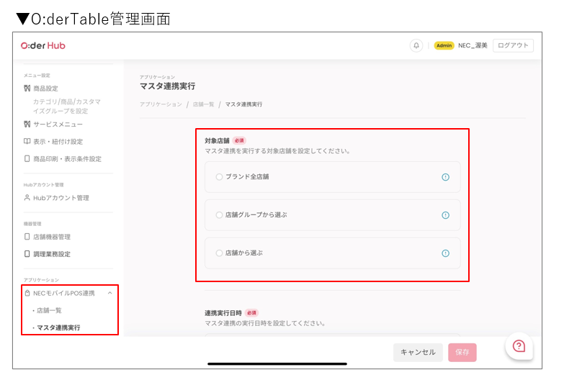Click the notification bell icon
Viewport: 564px width, 380px height.
click(416, 45)
